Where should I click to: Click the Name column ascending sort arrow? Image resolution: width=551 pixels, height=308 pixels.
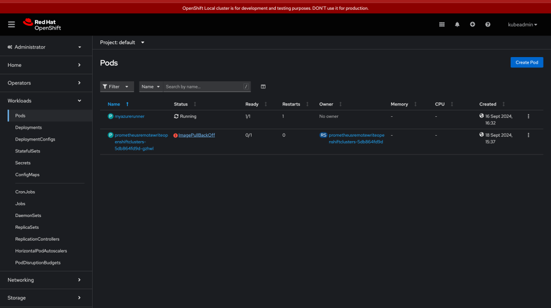pyautogui.click(x=127, y=104)
